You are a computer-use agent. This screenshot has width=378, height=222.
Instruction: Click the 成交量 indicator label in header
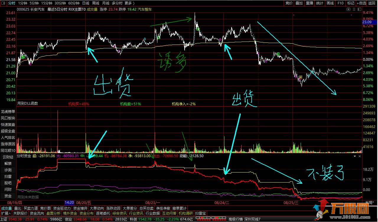pyautogui.click(x=92, y=9)
